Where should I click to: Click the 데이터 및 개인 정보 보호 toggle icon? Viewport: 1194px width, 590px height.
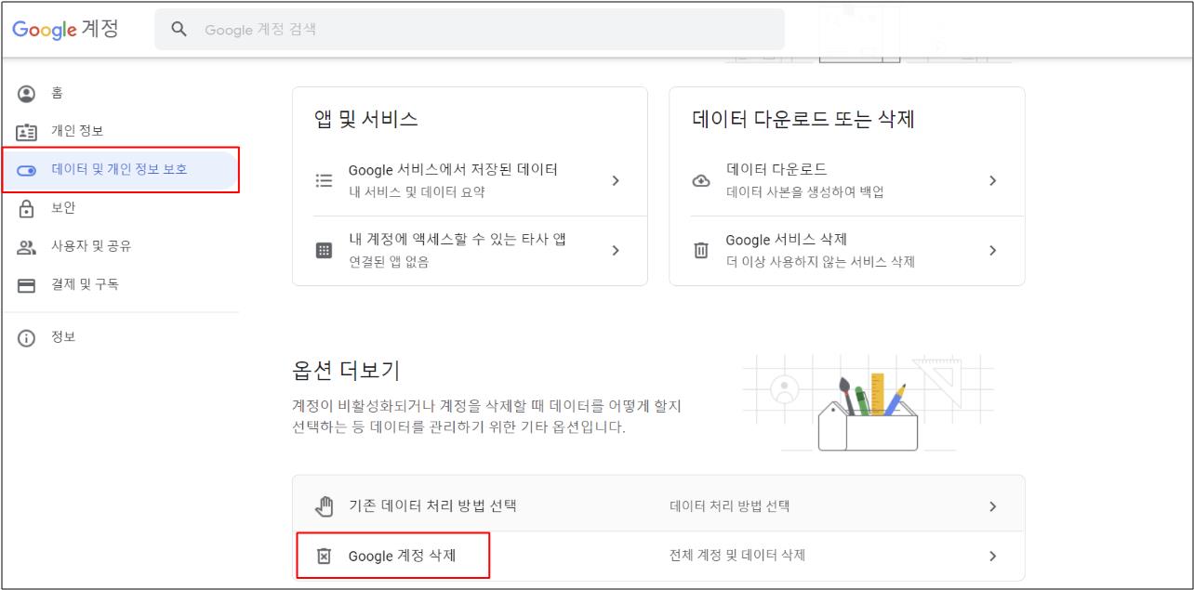27,170
